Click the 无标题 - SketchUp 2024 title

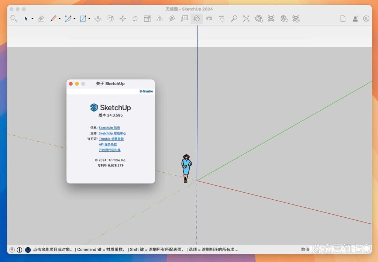tap(189, 9)
